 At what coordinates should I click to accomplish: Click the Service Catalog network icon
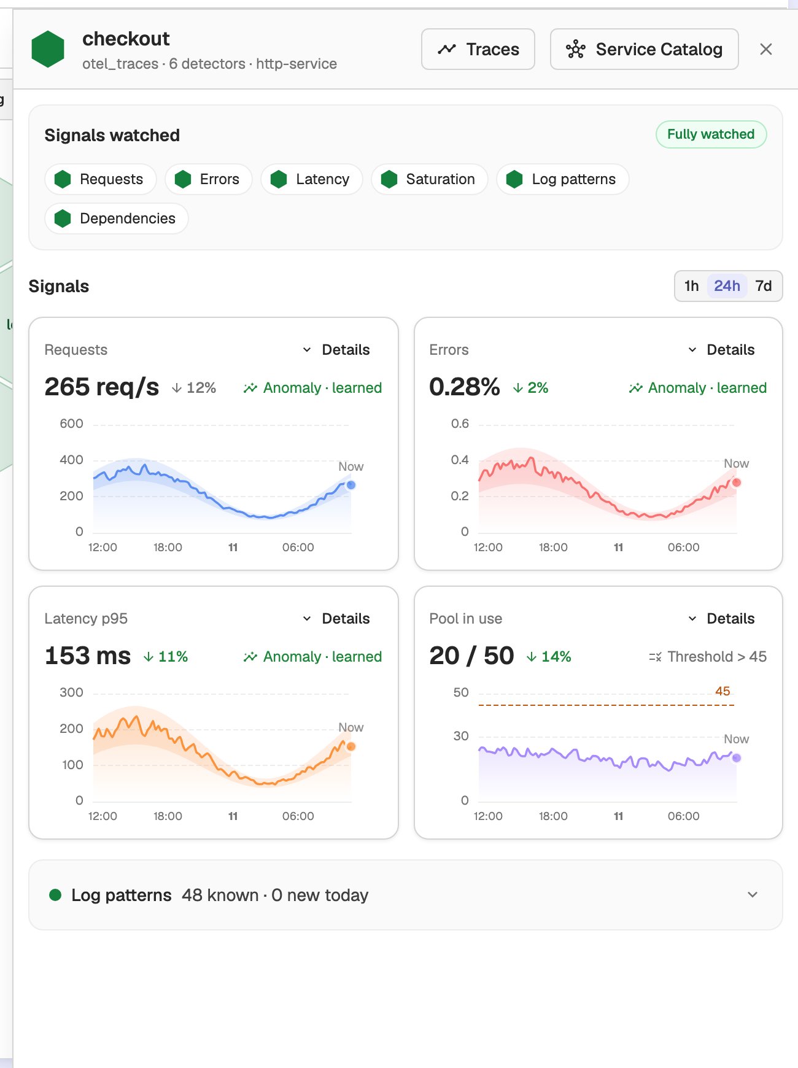(576, 49)
